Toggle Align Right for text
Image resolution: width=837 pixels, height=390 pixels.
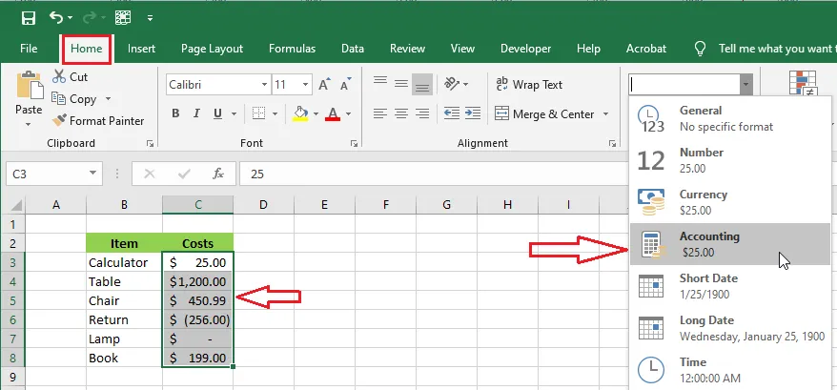point(422,113)
